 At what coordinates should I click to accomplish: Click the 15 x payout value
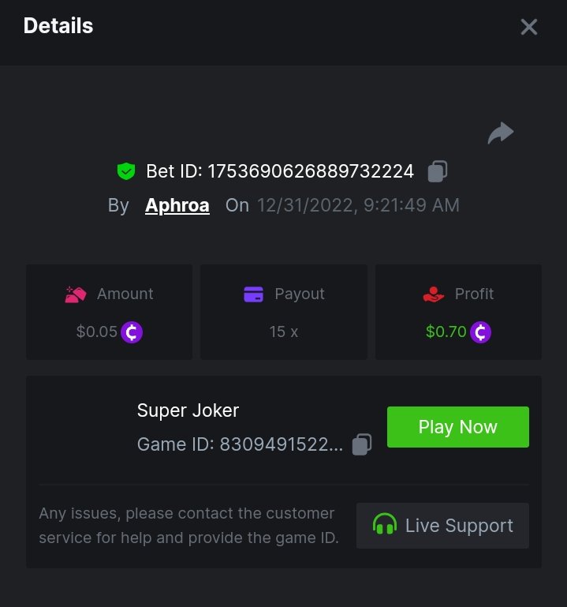tap(284, 332)
